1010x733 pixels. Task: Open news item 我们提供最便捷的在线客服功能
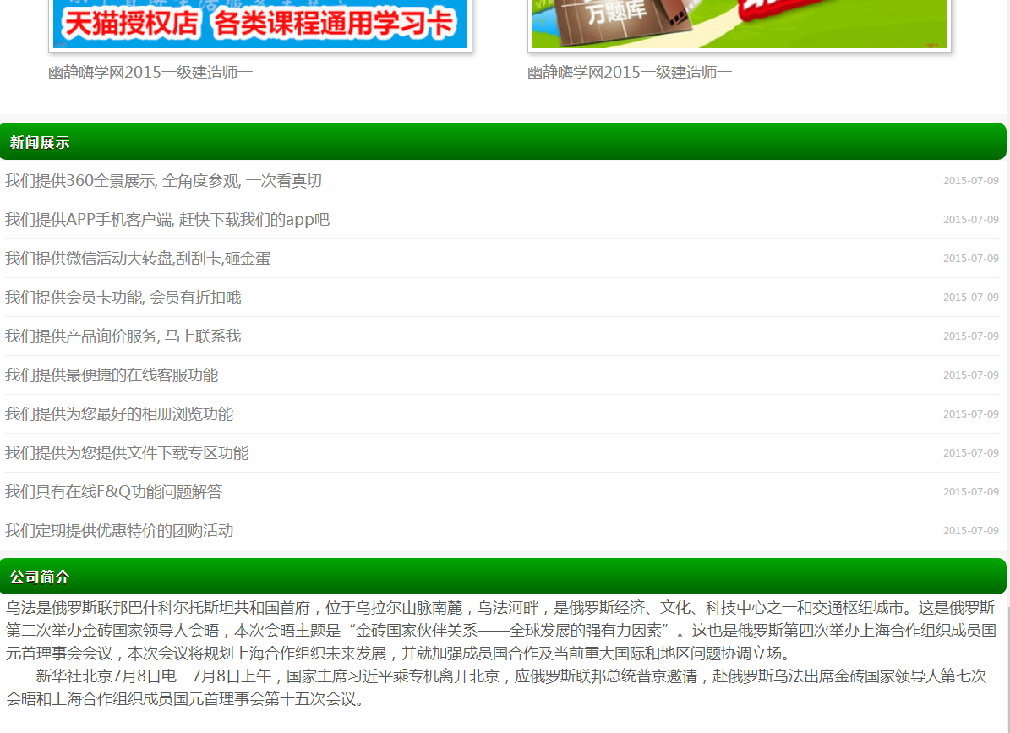tap(112, 375)
